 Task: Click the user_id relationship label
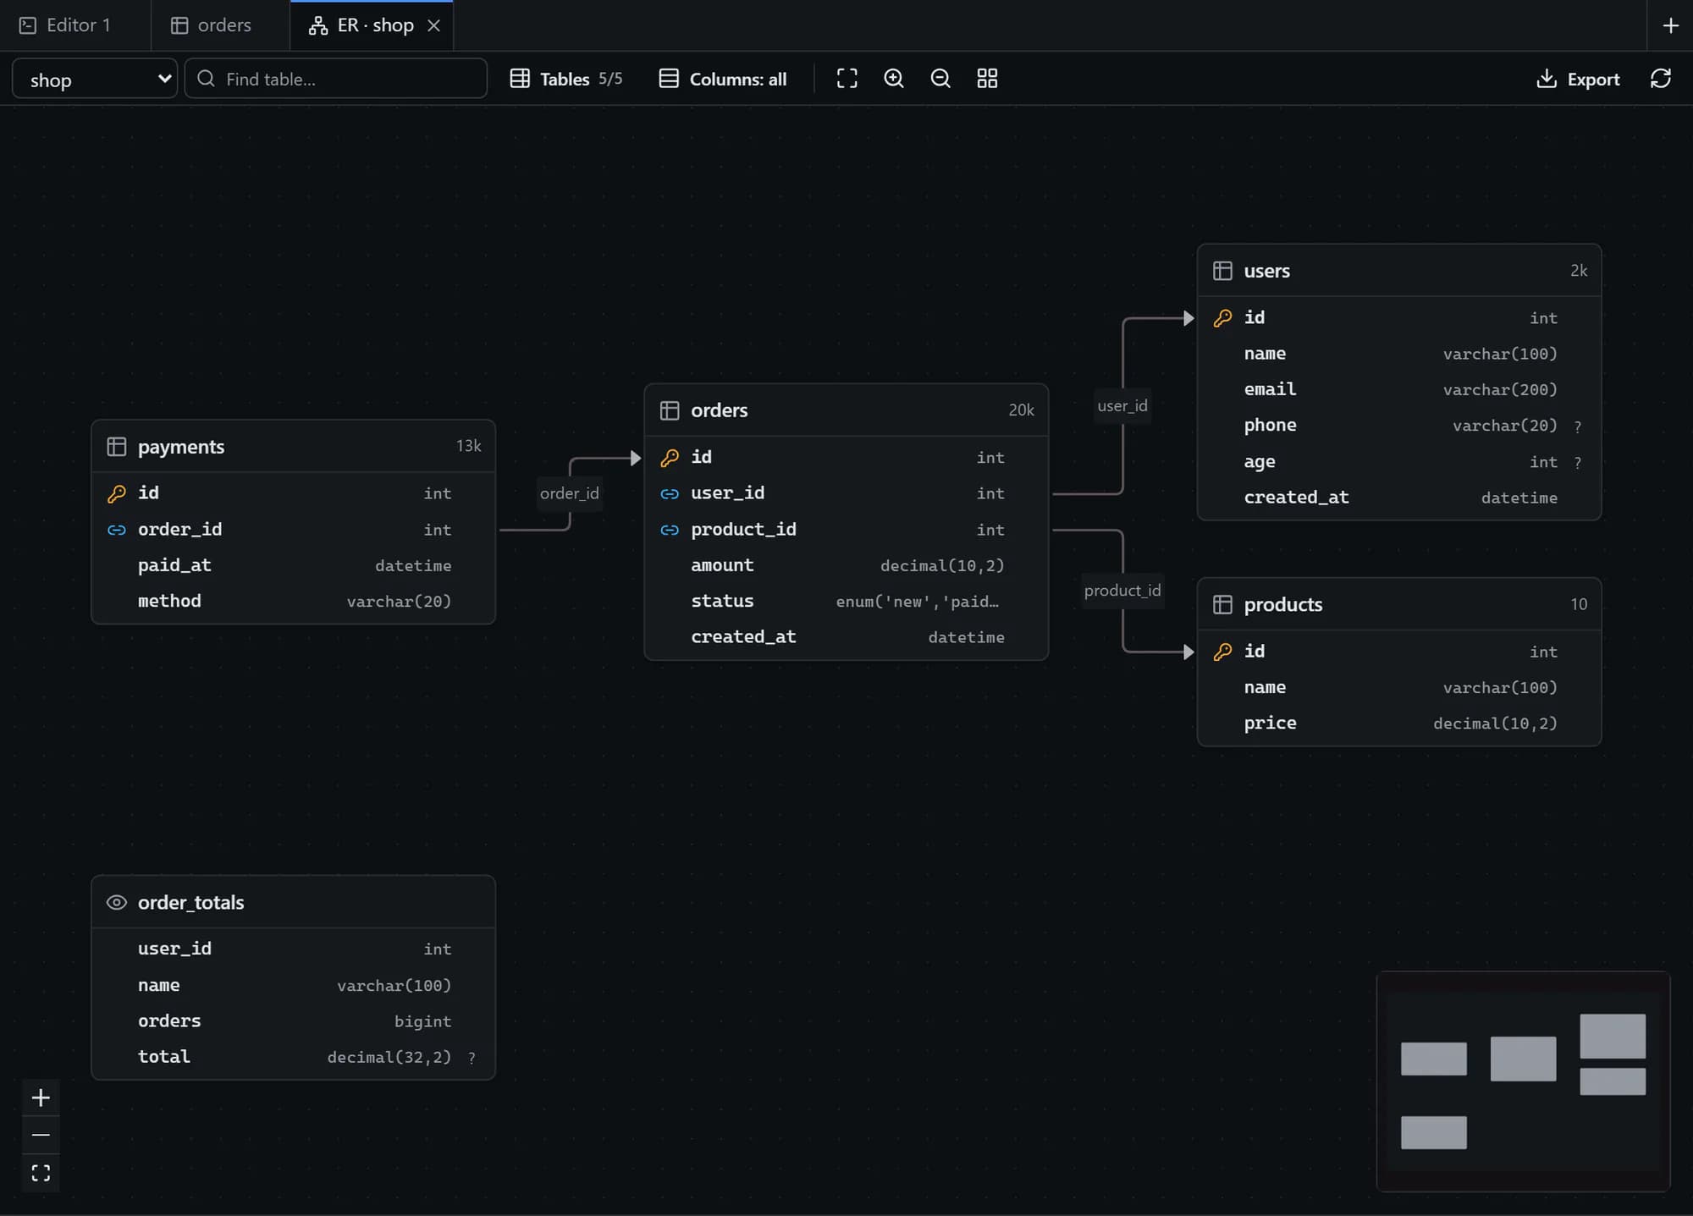point(1122,406)
